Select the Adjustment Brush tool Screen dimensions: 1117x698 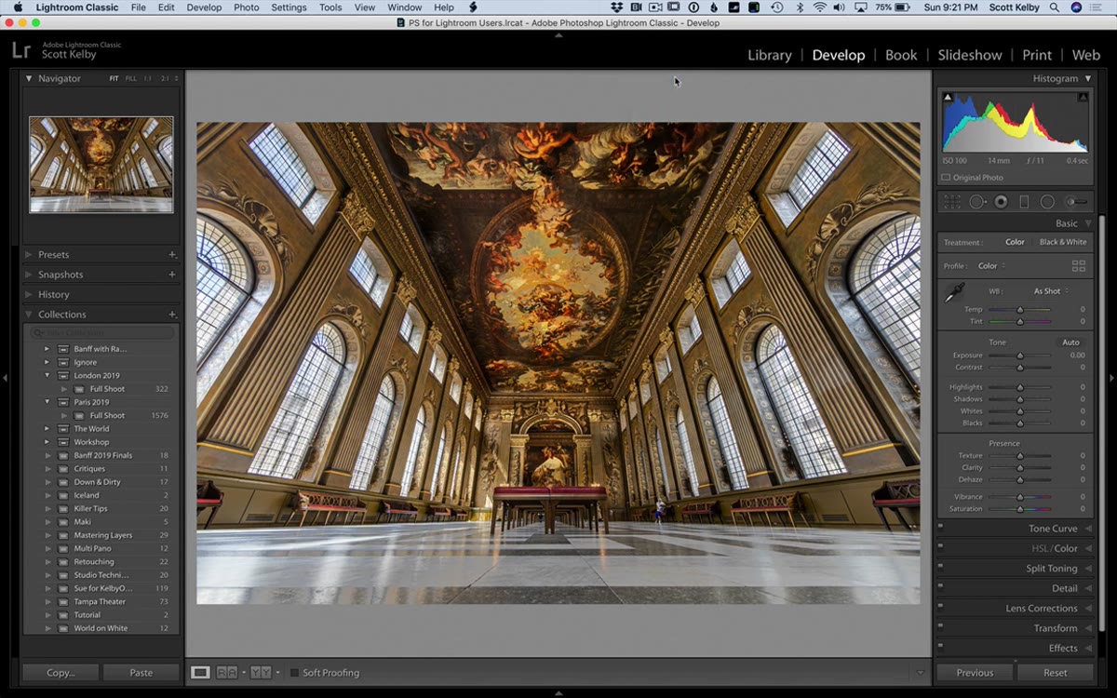pos(1076,201)
